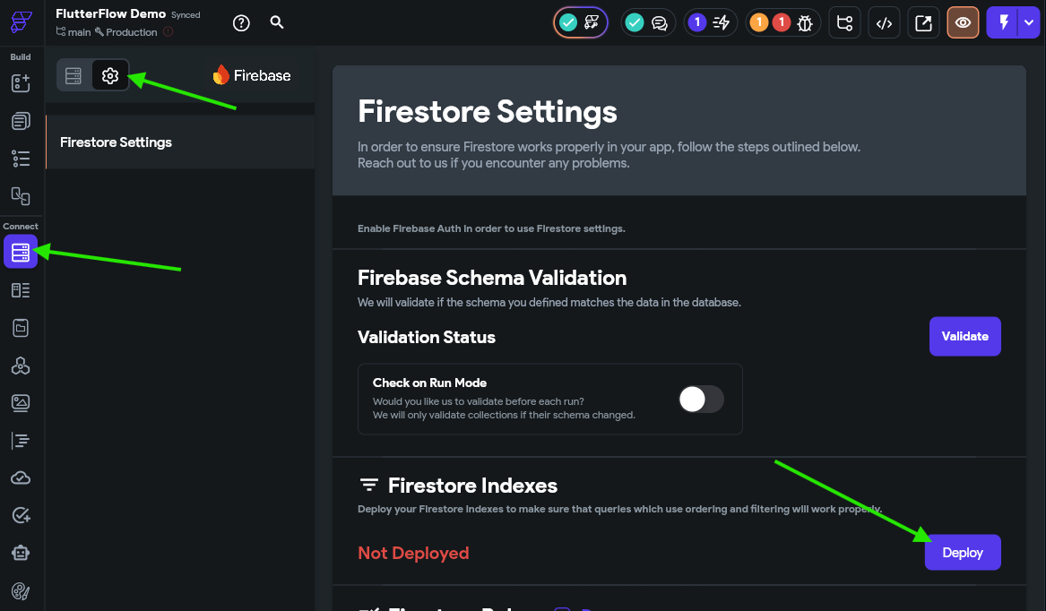
Task: Open the developer code view icon
Action: click(x=884, y=22)
